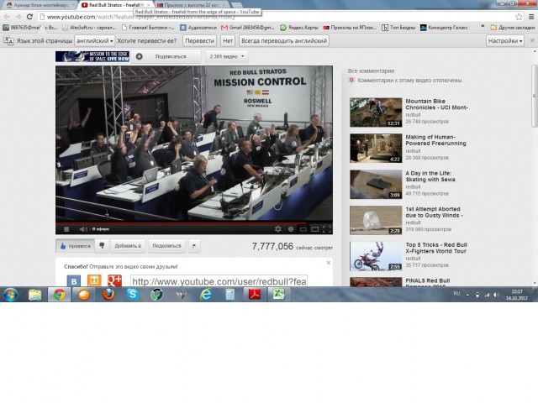The image size is (538, 403).
Task: Expand the Настройки translate settings dropdown
Action: [508, 40]
